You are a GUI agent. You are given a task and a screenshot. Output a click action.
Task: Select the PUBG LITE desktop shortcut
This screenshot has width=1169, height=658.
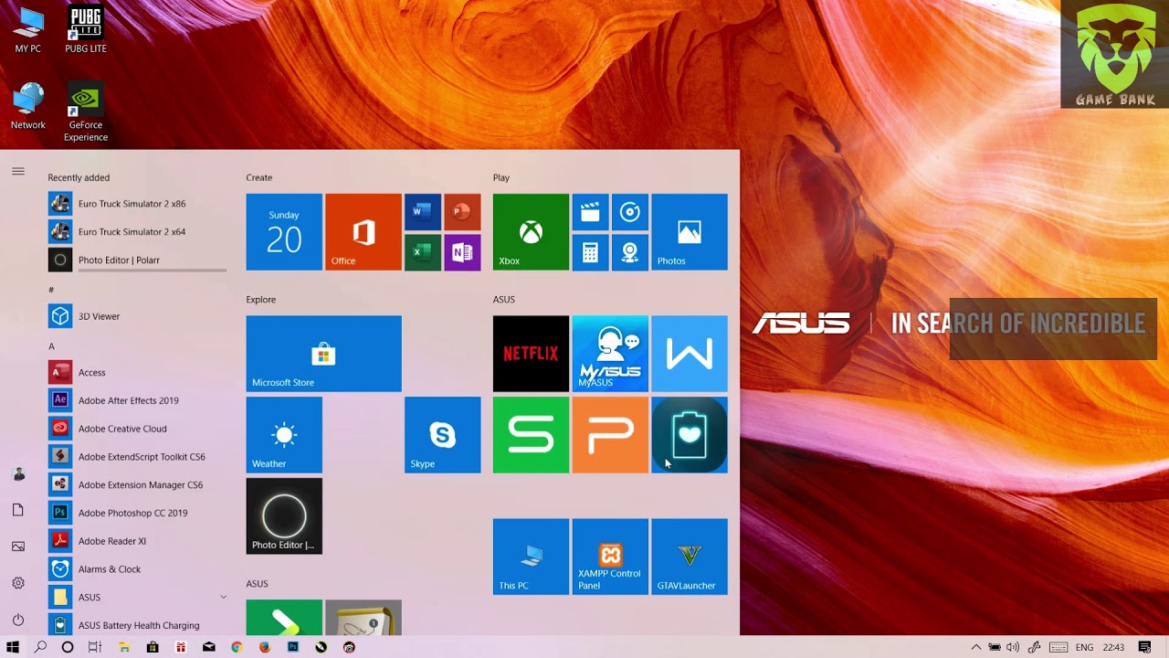click(86, 29)
